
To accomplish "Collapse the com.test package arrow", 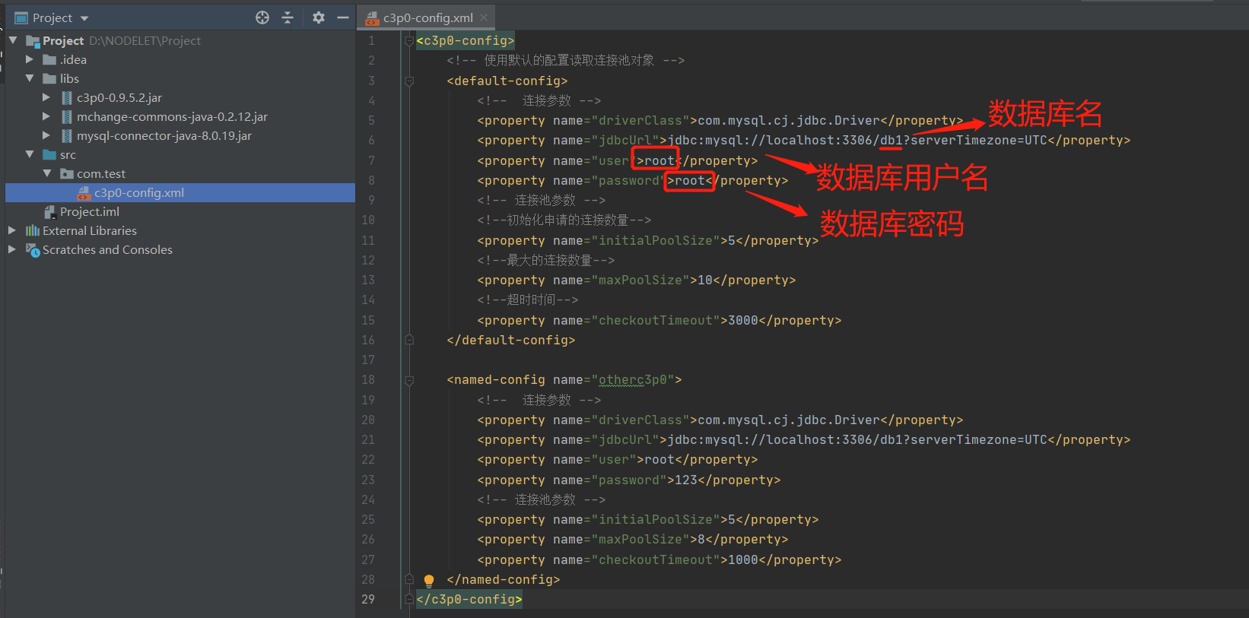I will 47,173.
